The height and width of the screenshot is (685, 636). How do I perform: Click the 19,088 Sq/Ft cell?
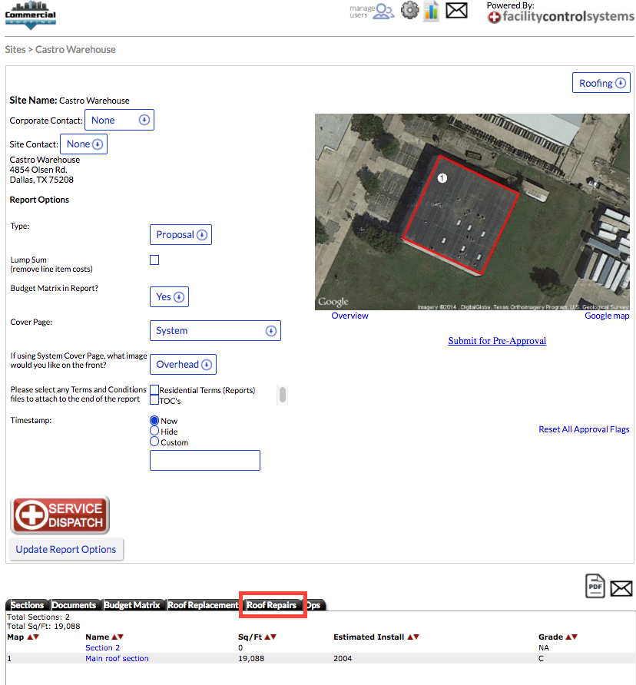tap(251, 658)
